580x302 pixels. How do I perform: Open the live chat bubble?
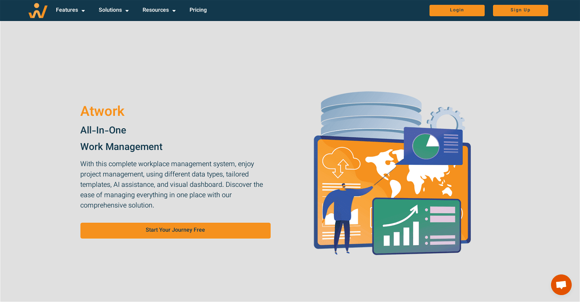(561, 285)
